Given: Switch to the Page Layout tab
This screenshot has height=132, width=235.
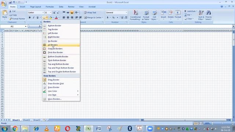Looking at the screenshot, I should click(36, 7).
